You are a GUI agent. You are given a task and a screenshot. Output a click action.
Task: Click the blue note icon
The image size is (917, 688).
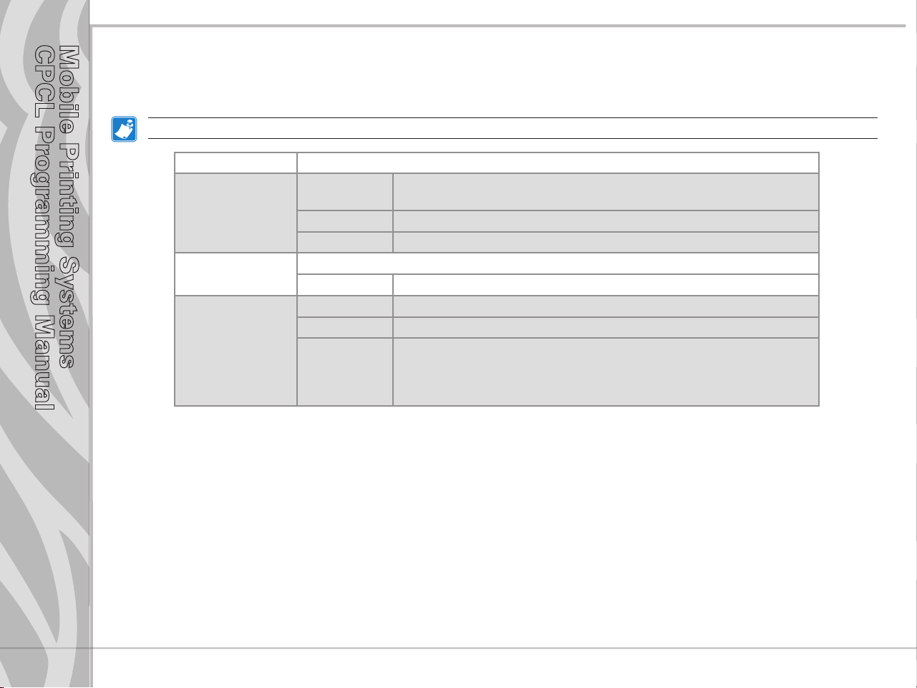(x=124, y=130)
